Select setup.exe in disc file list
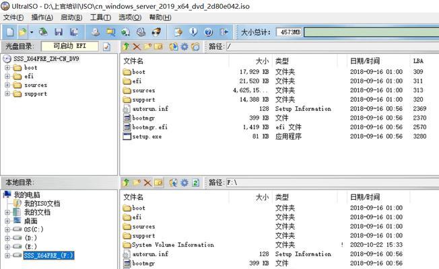This screenshot has height=269, width=439. coord(147,137)
